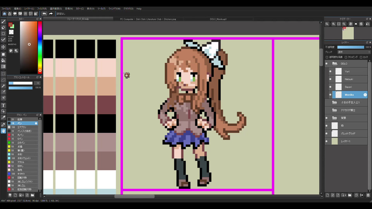Select the キラキラ brush
372x209 pixels.
22,174
